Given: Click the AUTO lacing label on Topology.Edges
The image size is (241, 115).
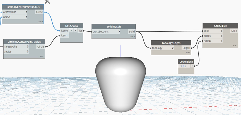Looking at the screenshot, I should tap(188, 53).
